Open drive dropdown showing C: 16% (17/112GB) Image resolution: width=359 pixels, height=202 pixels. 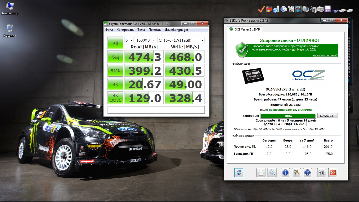(x=181, y=40)
